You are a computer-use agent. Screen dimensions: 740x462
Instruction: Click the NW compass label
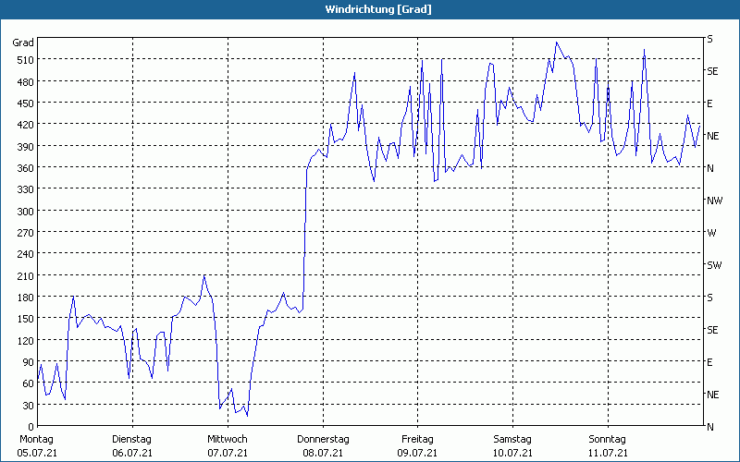[714, 201]
